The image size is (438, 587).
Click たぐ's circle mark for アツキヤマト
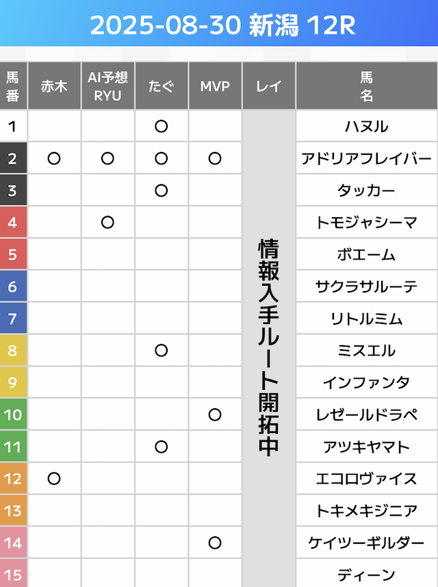click(162, 447)
